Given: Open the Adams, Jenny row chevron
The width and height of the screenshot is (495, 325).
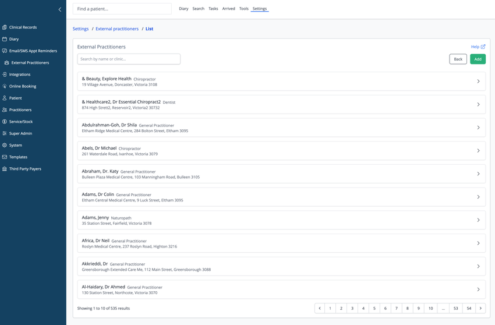Looking at the screenshot, I should pos(478,220).
